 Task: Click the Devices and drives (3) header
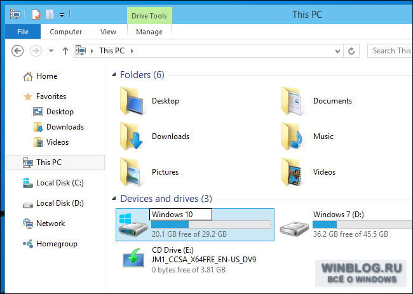[166, 199]
